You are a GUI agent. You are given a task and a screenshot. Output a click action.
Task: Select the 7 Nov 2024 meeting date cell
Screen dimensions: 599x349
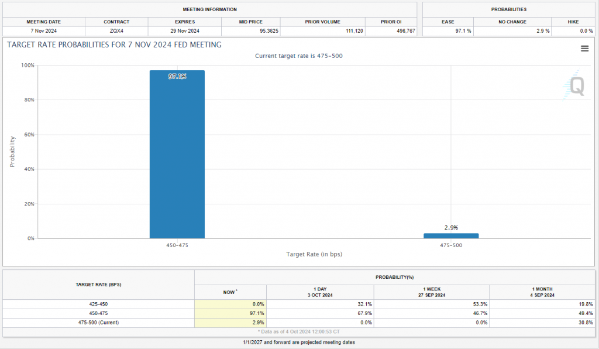44,30
